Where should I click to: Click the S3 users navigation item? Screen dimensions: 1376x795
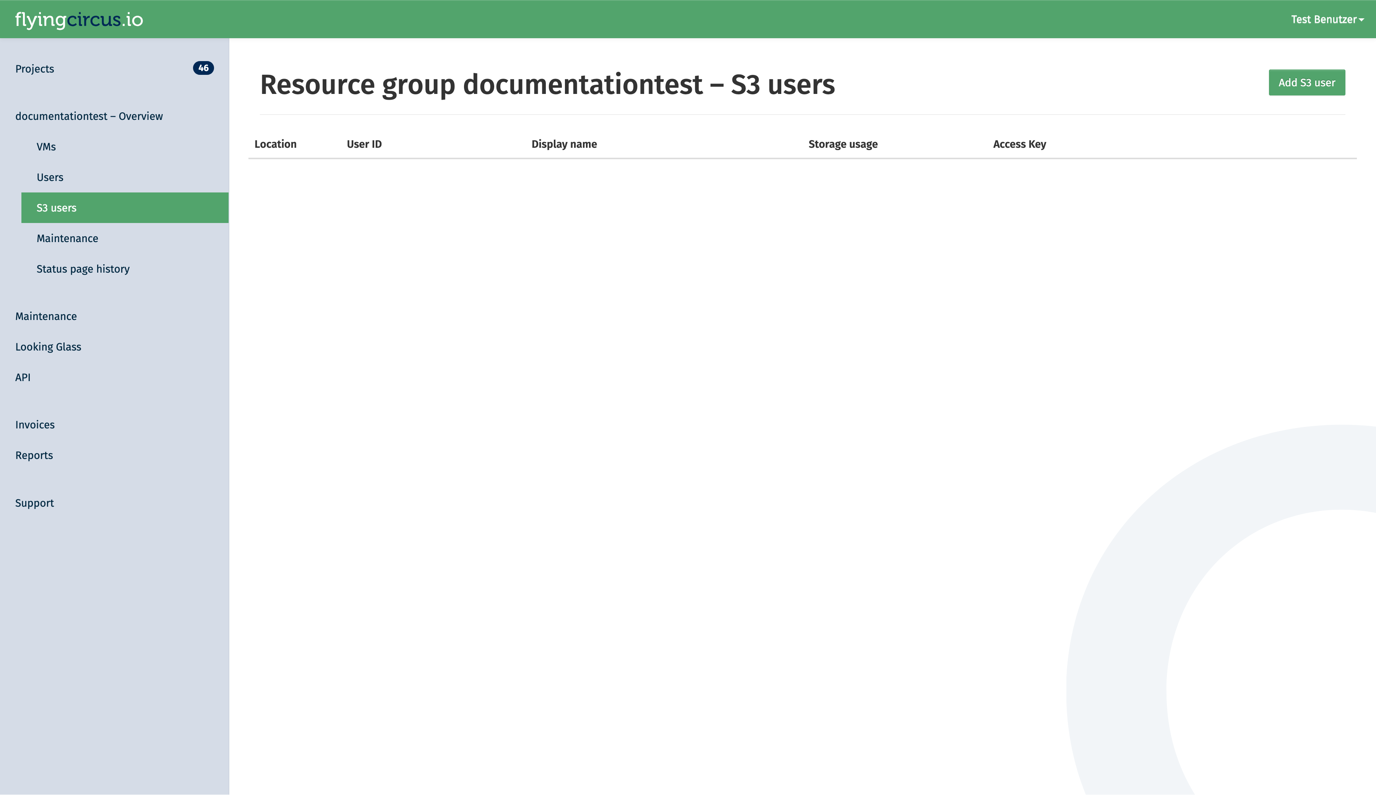(x=56, y=207)
